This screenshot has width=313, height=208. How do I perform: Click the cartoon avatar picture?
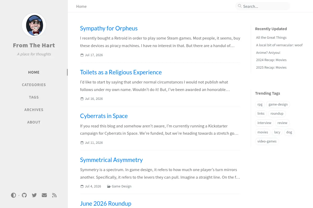click(x=34, y=25)
